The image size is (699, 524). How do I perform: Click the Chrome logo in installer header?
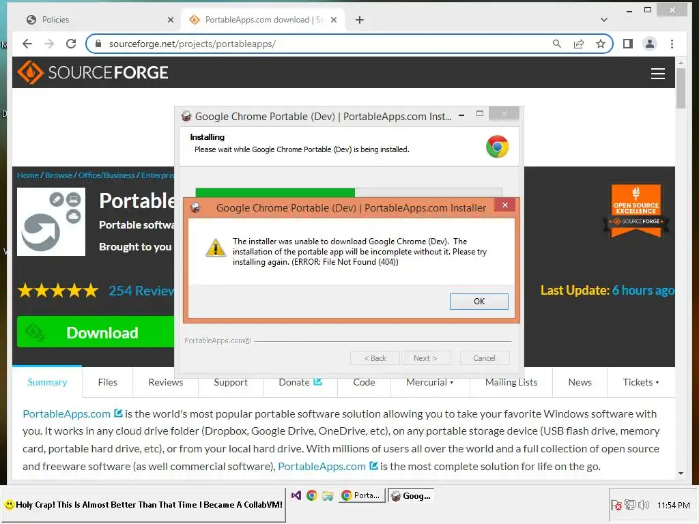[x=497, y=147]
